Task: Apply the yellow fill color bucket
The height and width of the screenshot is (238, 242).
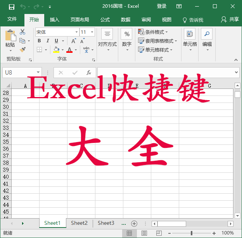Action: pyautogui.click(x=56, y=50)
